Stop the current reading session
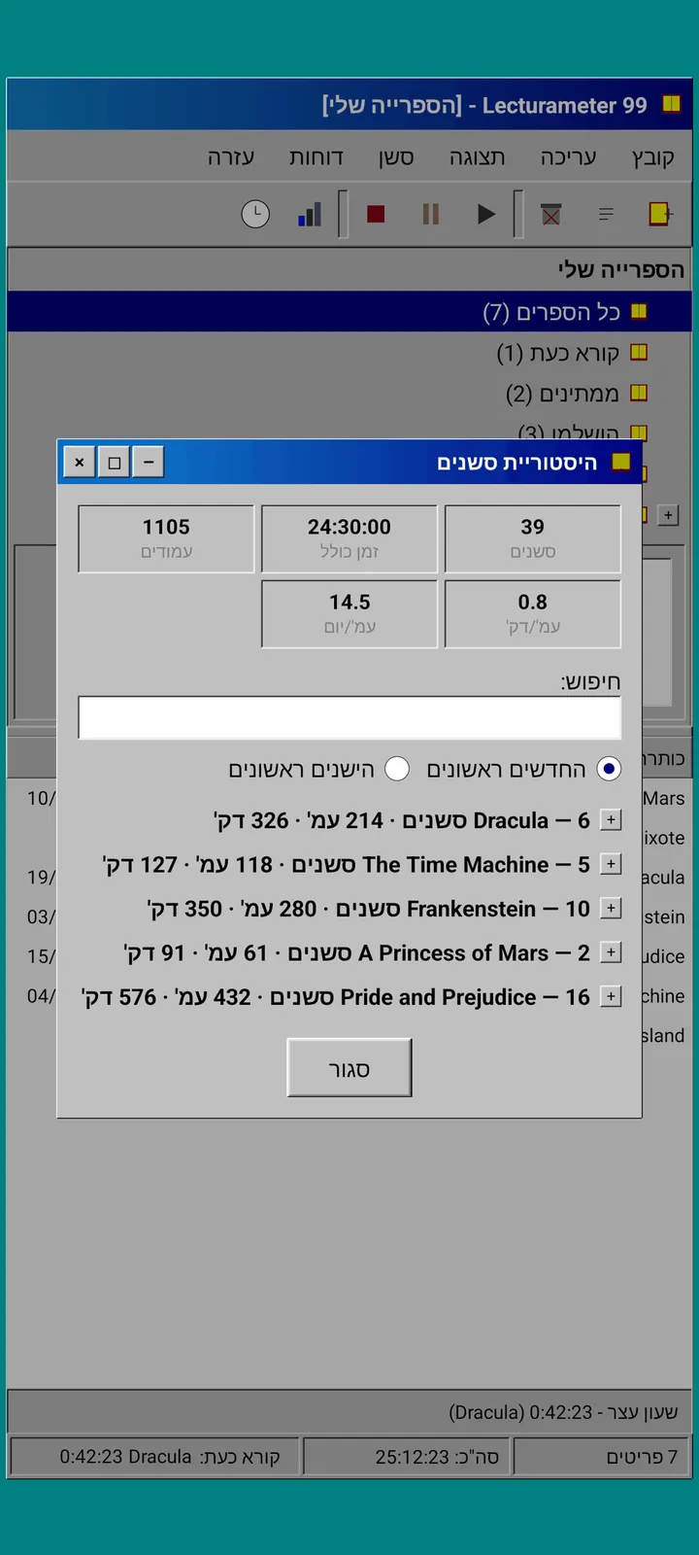This screenshot has height=1555, width=699. click(x=376, y=214)
